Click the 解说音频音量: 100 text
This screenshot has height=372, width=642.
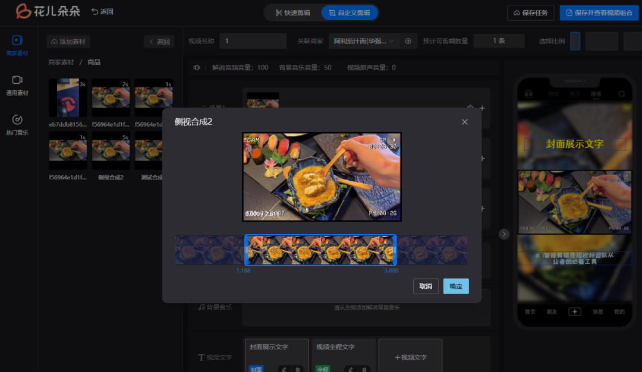click(240, 68)
